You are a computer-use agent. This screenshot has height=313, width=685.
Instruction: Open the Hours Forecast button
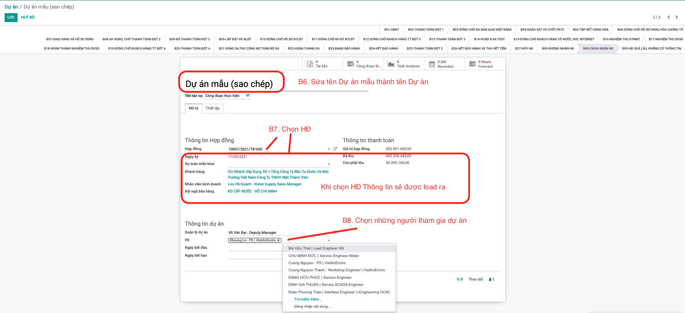(x=485, y=64)
